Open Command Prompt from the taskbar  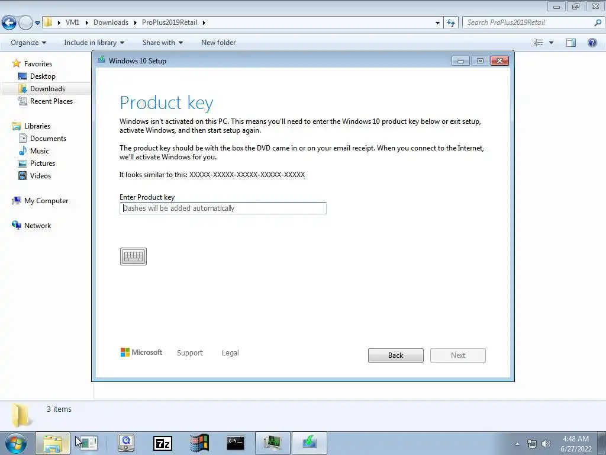click(236, 443)
